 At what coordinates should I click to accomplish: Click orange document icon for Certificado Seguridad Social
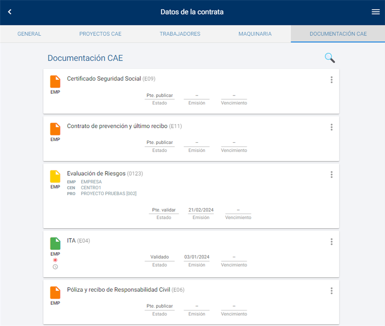click(55, 81)
